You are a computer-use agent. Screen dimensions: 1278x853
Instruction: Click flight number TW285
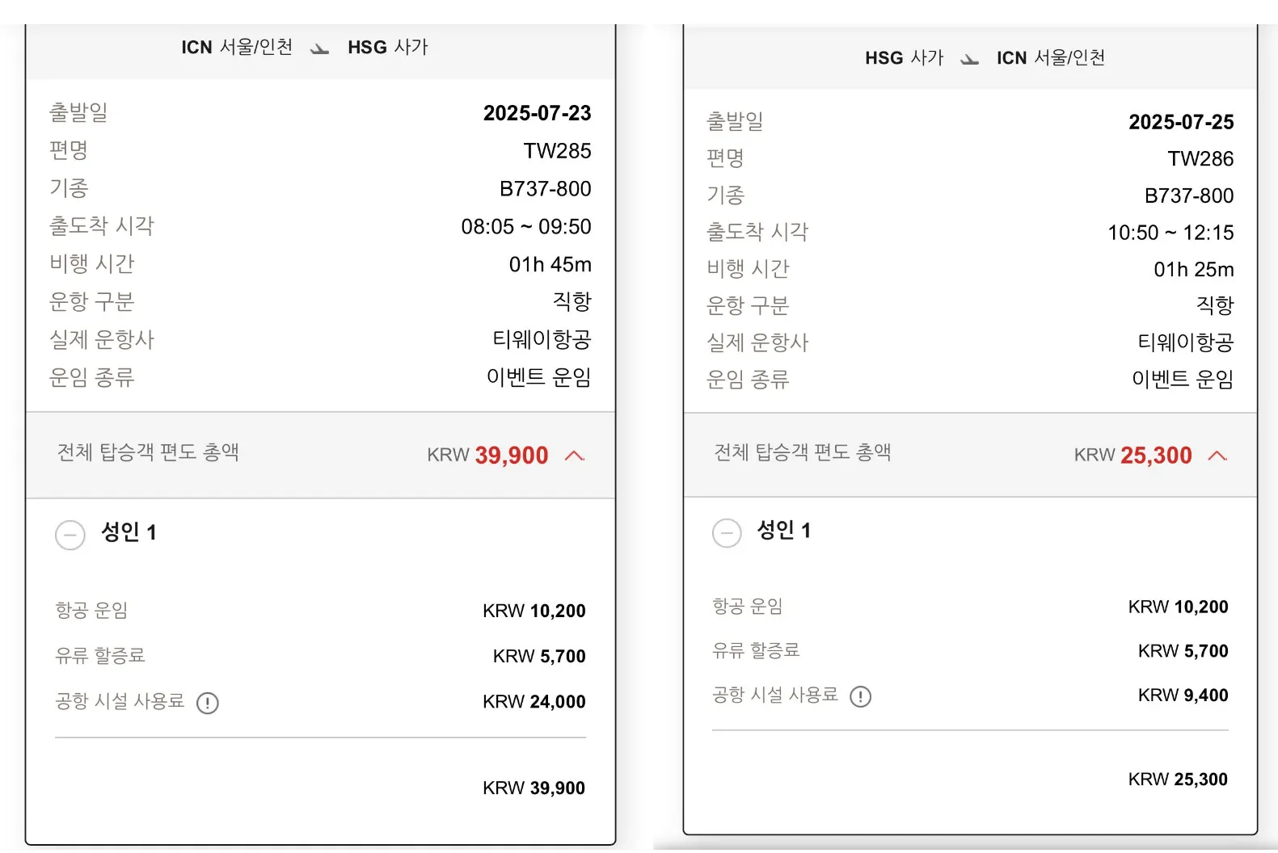pyautogui.click(x=557, y=151)
